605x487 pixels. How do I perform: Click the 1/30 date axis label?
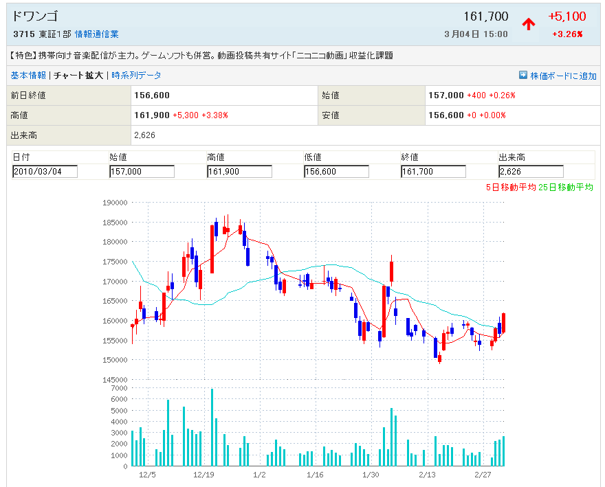tap(371, 475)
